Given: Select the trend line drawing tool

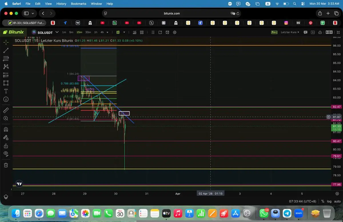Looking at the screenshot, I should pos(6,50).
